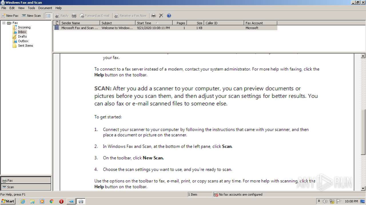Screen dimensions: 366x205
Task: Click the Incoming folder icon
Action: pyautogui.click(x=15, y=27)
